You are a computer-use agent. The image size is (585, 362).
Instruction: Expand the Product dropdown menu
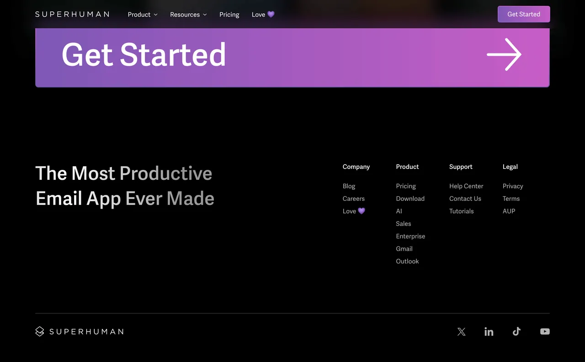[142, 14]
